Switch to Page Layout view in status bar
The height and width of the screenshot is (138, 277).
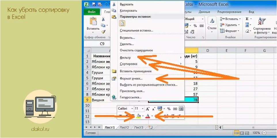tap(242, 133)
